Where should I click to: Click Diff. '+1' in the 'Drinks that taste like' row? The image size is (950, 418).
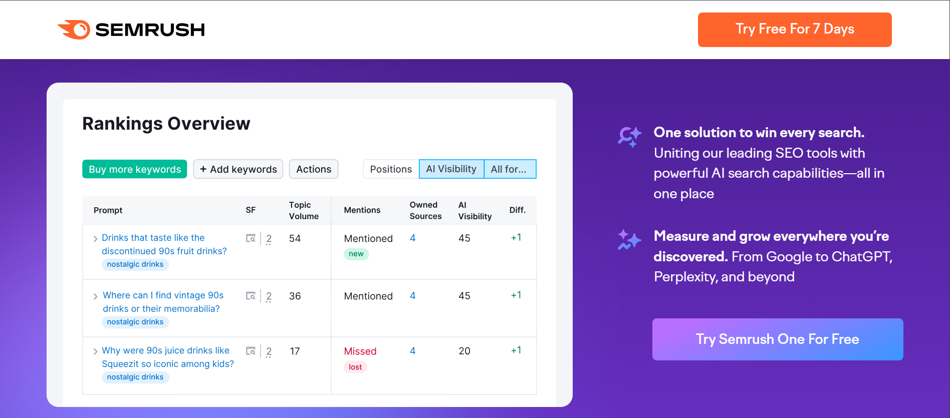[x=516, y=238]
